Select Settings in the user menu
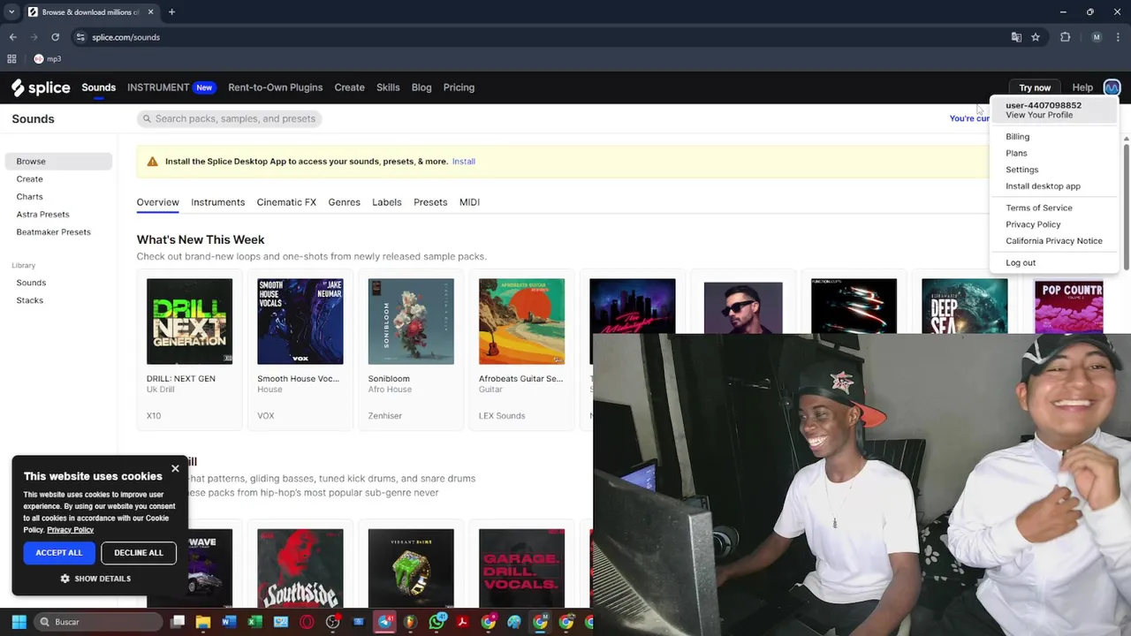 1021,170
